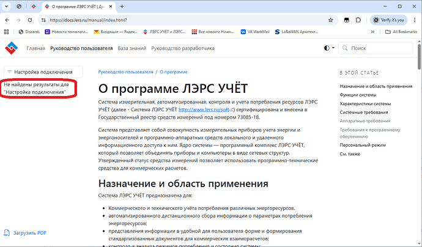Screen dimensions: 422x247
Task: Open Руководство пользователя nav item
Action: [x=81, y=48]
